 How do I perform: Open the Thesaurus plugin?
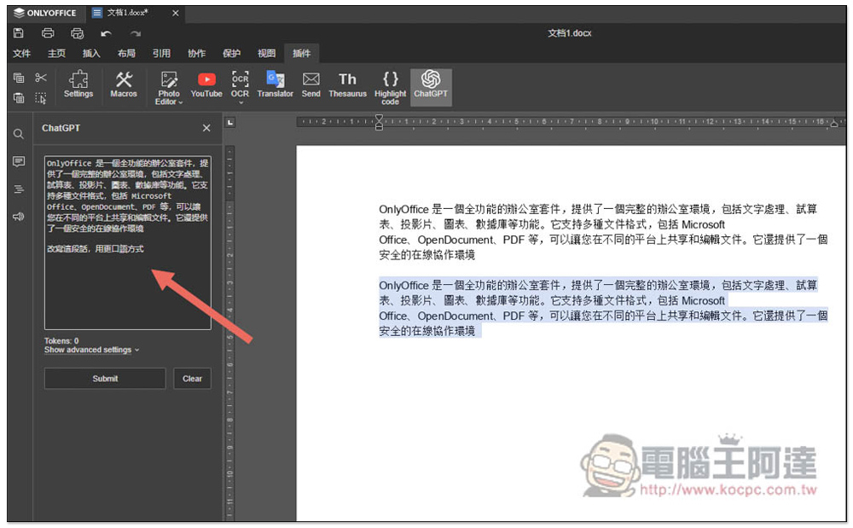(x=348, y=84)
